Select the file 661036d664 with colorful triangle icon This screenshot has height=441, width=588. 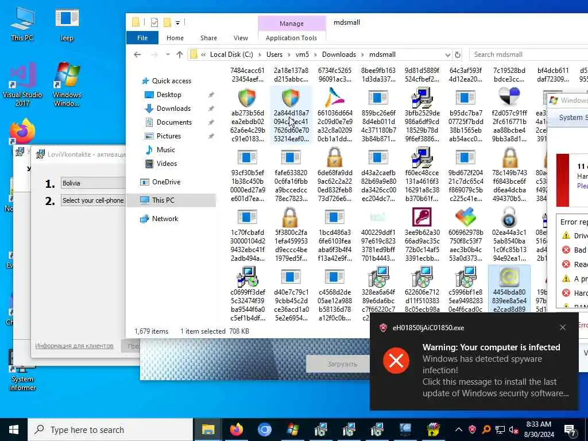(x=335, y=115)
